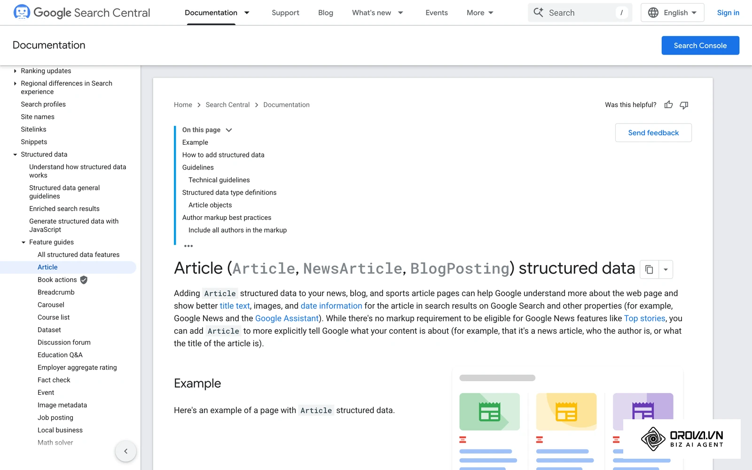Collapse the On this page section
Image resolution: width=752 pixels, height=470 pixels.
pyautogui.click(x=229, y=130)
